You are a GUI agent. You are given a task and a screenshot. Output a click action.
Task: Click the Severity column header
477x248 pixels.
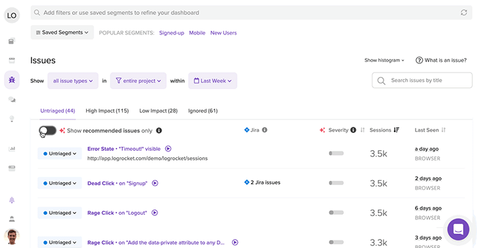pyautogui.click(x=338, y=130)
